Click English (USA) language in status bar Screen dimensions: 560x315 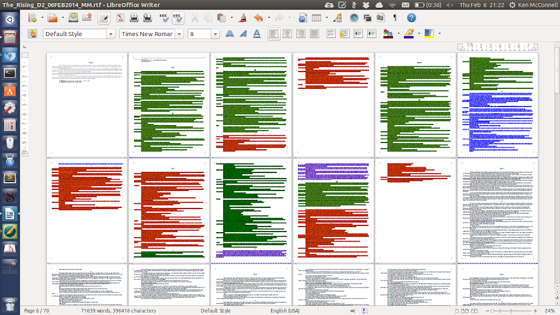pos(285,310)
